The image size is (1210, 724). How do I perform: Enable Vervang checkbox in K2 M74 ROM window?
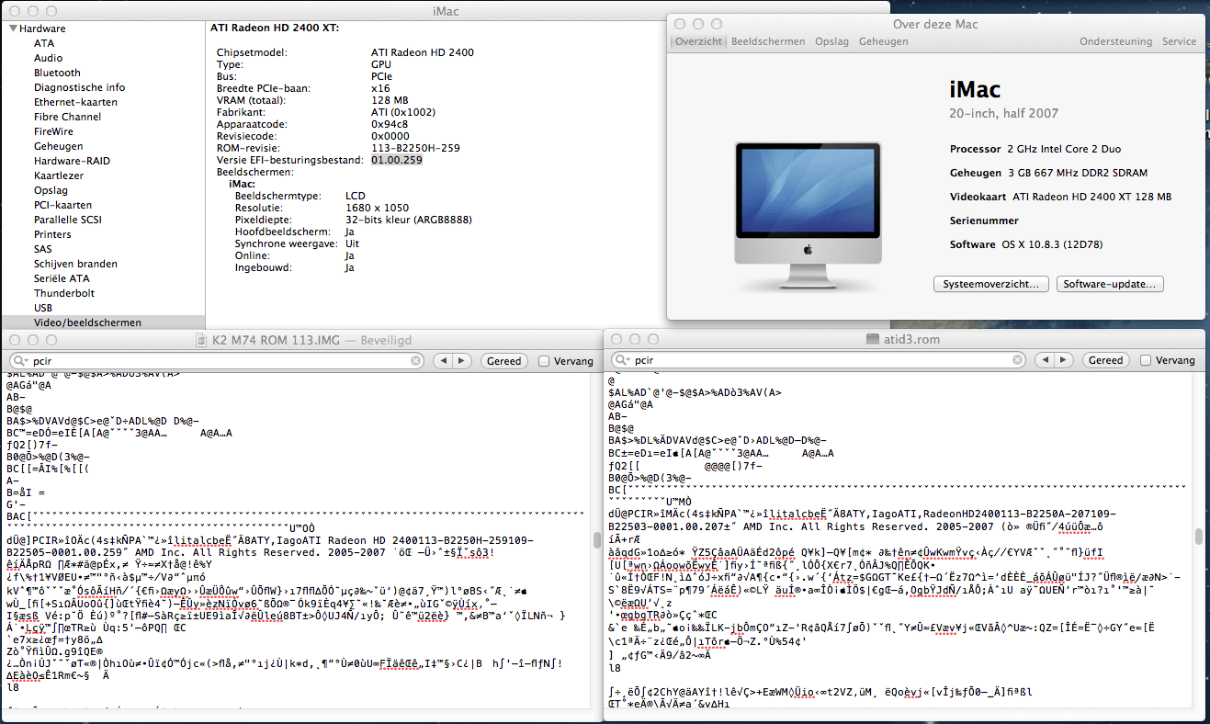[x=544, y=361]
